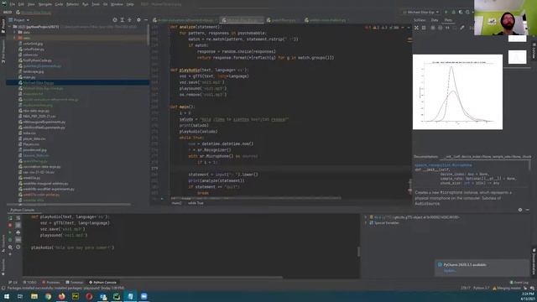This screenshot has height=302, width=537.
Task: Open the Terminal tool window tab
Action: pyautogui.click(x=75, y=283)
